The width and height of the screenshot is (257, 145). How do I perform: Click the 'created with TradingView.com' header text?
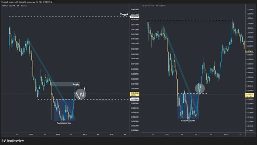tap(27, 2)
